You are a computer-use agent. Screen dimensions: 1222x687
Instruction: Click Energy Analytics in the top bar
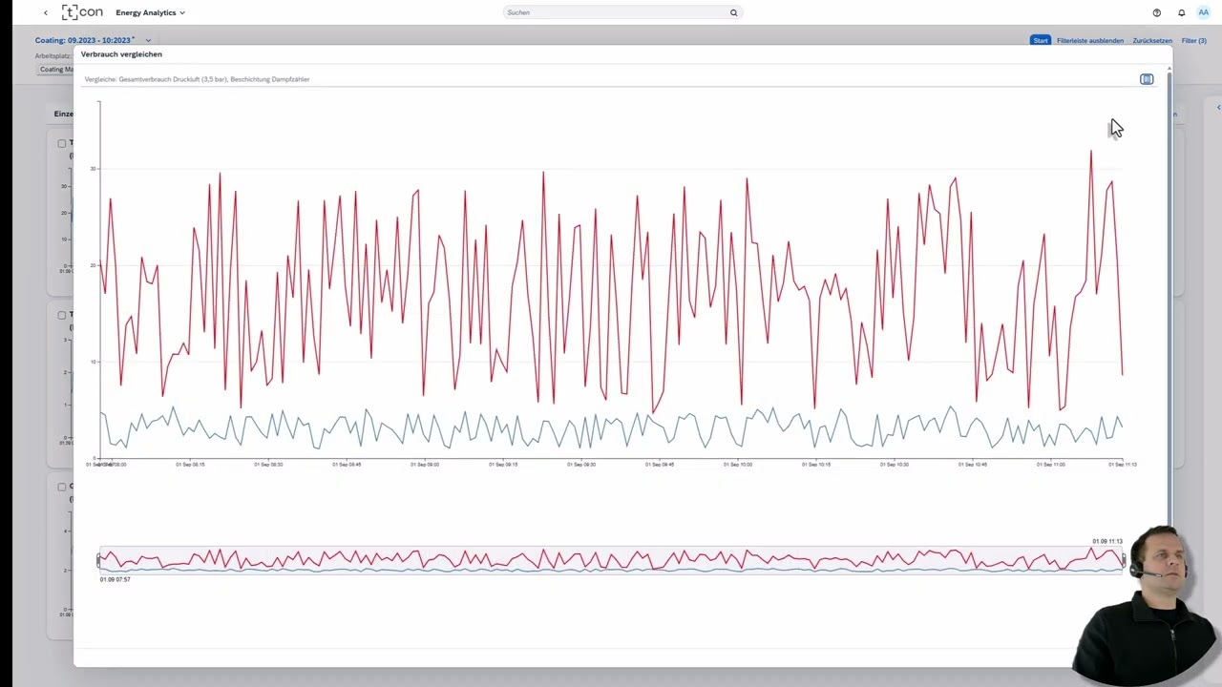click(145, 12)
